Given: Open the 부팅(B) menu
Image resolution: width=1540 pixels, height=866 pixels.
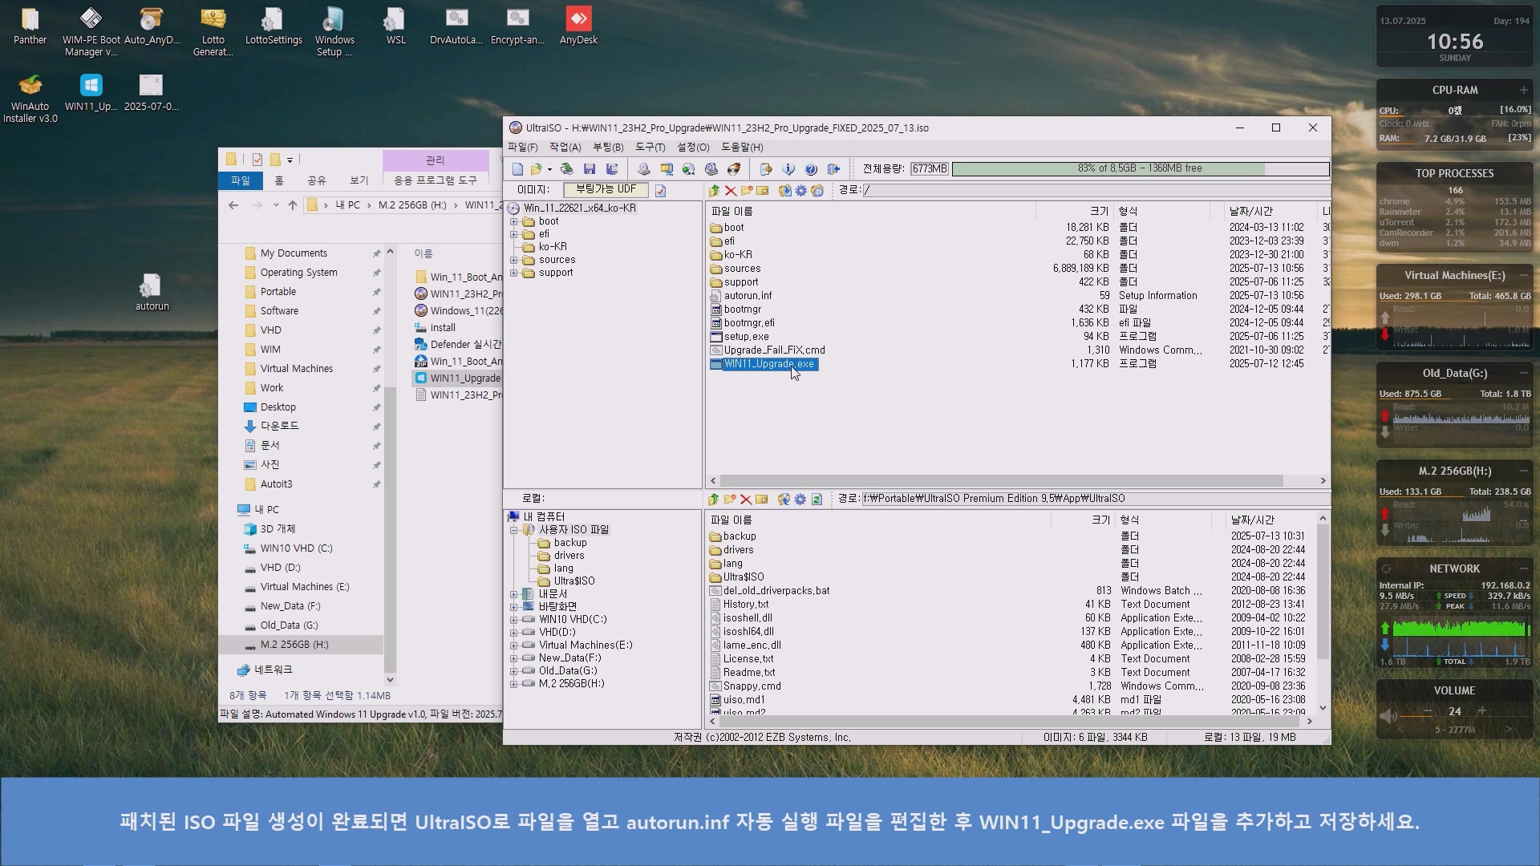Looking at the screenshot, I should (607, 148).
